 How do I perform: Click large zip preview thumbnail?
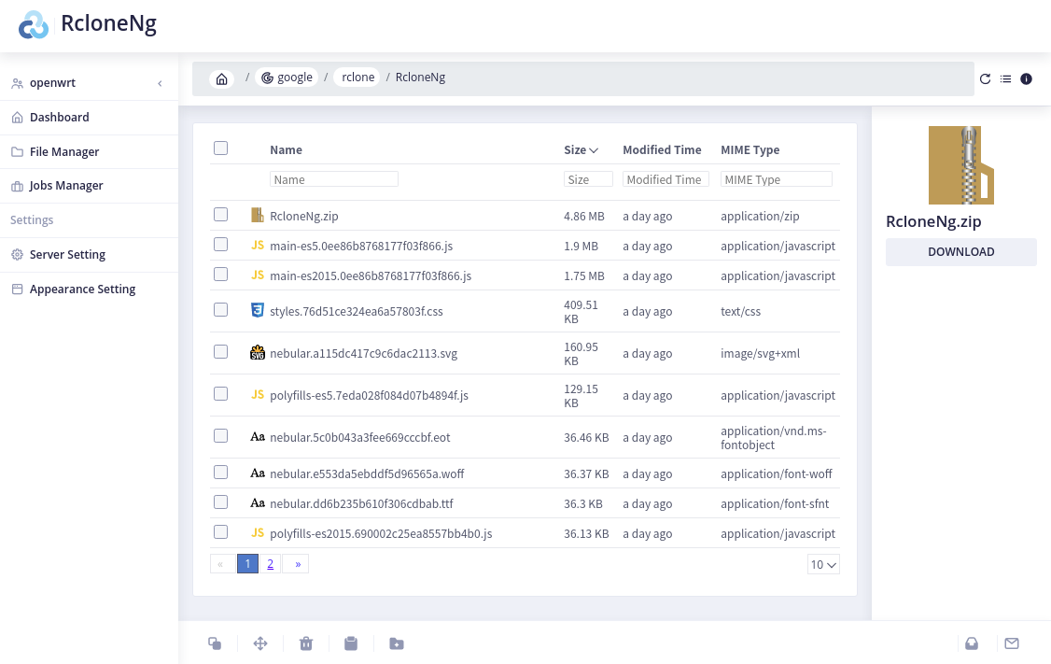[x=960, y=165]
